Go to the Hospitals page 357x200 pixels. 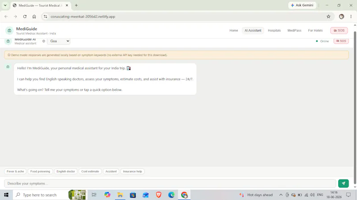point(274,30)
